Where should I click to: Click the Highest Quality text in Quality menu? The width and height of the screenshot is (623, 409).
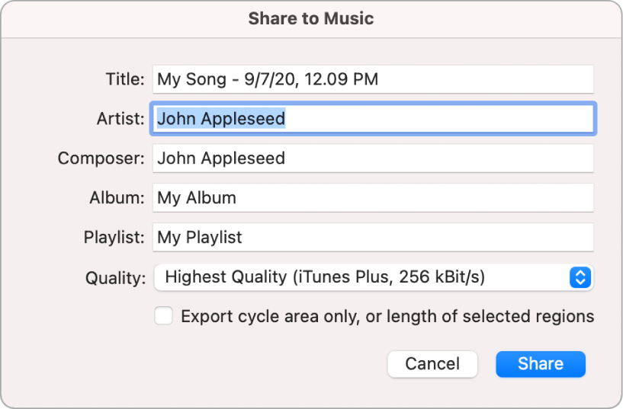click(x=225, y=277)
